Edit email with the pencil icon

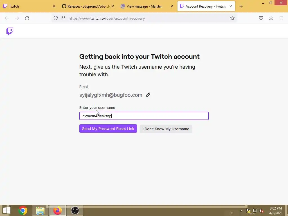click(148, 95)
